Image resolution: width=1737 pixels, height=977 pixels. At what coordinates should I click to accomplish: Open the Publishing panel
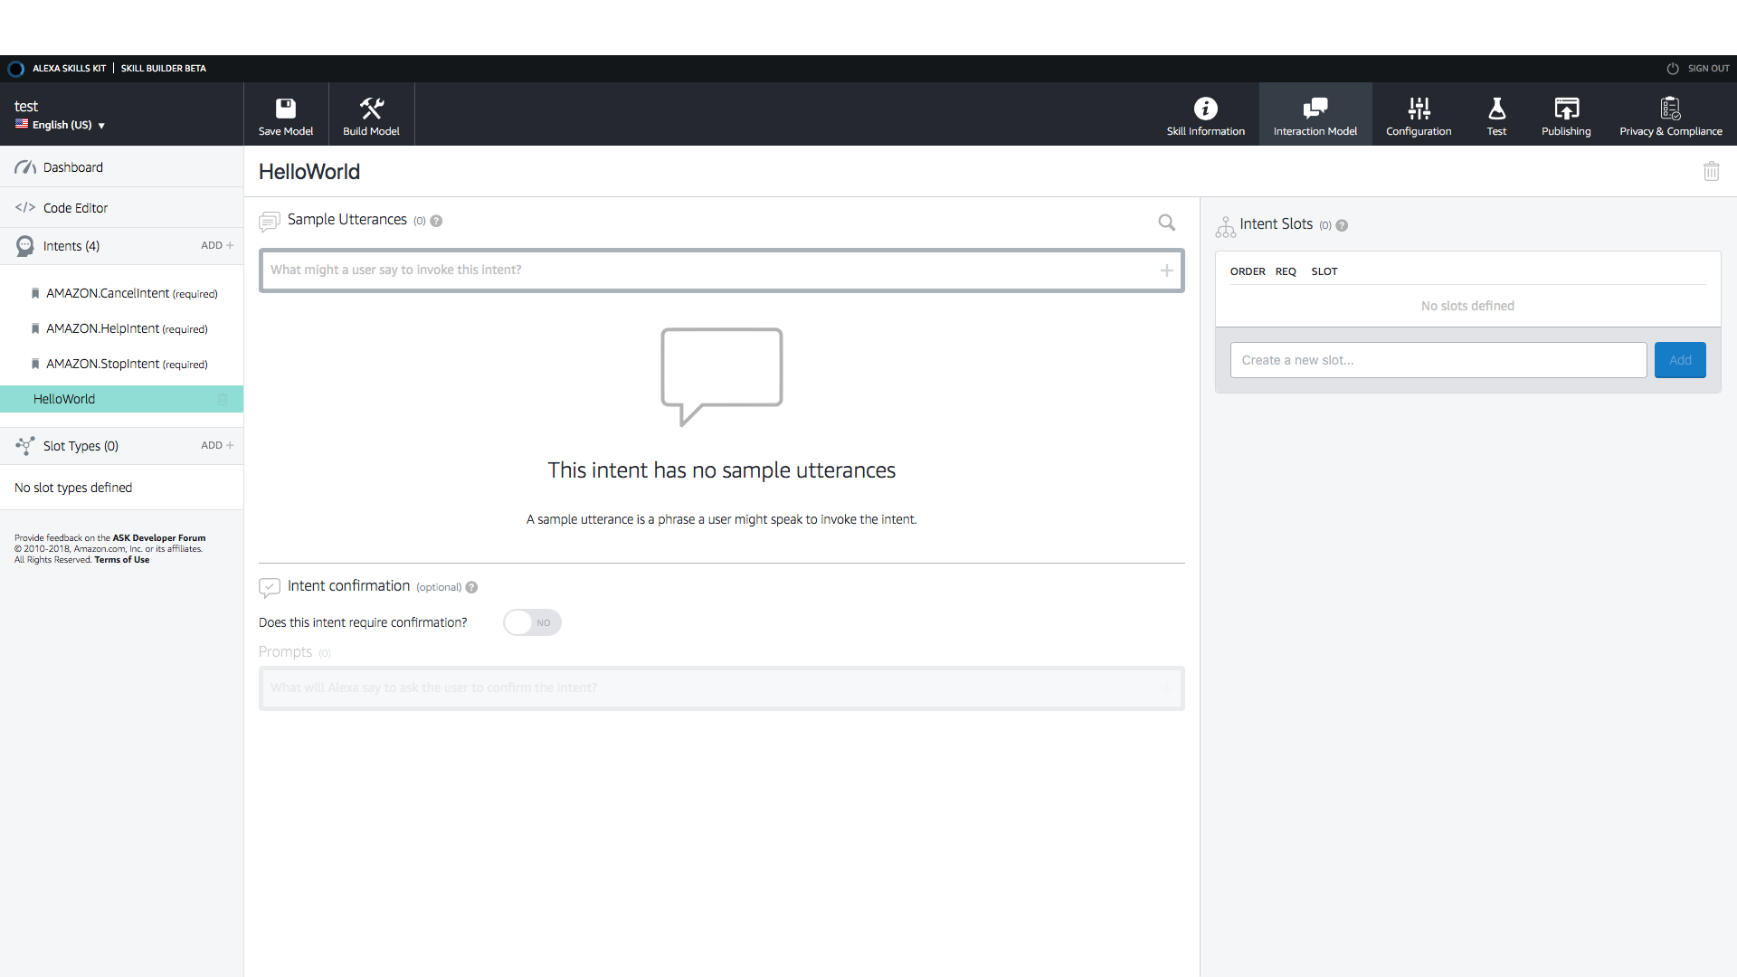(1564, 115)
